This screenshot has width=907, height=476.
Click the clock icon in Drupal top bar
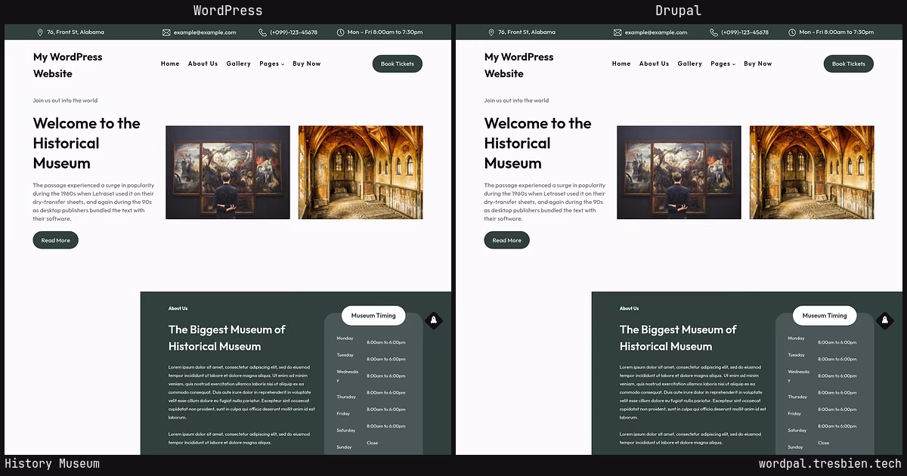(x=792, y=32)
